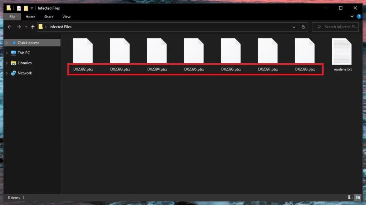Select the DX2392.ptrz file icon
The image size is (366, 205).
pyautogui.click(x=83, y=51)
